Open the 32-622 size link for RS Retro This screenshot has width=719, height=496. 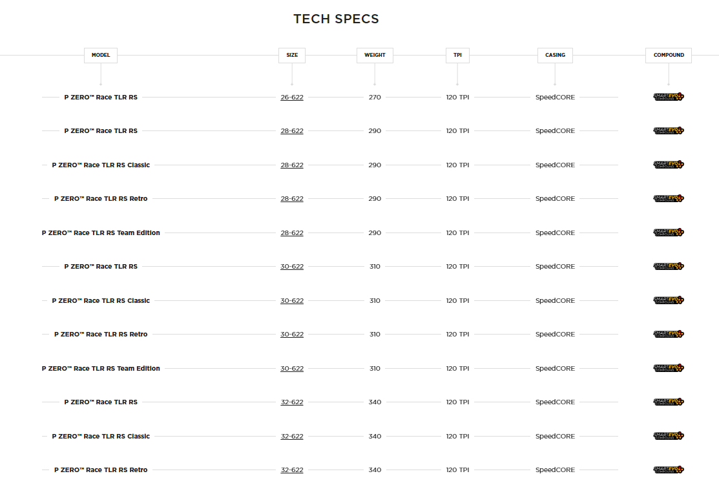tap(291, 470)
